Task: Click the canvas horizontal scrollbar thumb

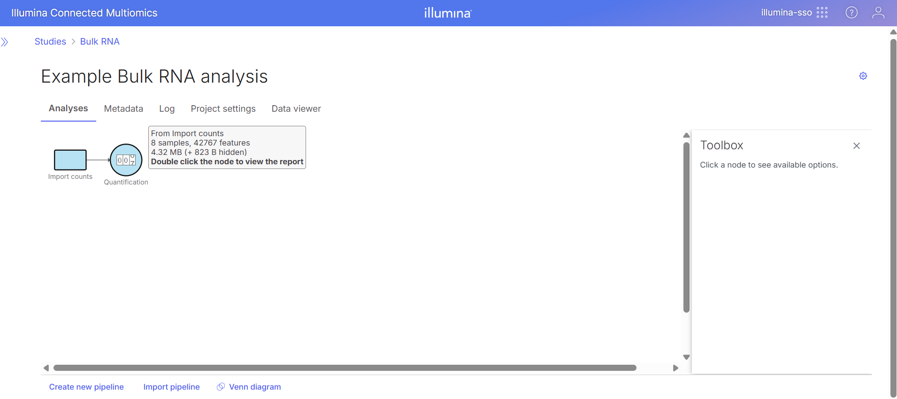Action: pyautogui.click(x=345, y=368)
